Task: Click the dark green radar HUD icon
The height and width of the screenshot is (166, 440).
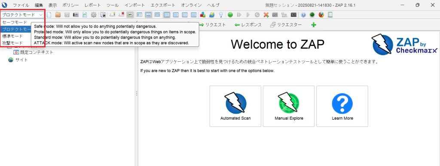Action: (312, 15)
